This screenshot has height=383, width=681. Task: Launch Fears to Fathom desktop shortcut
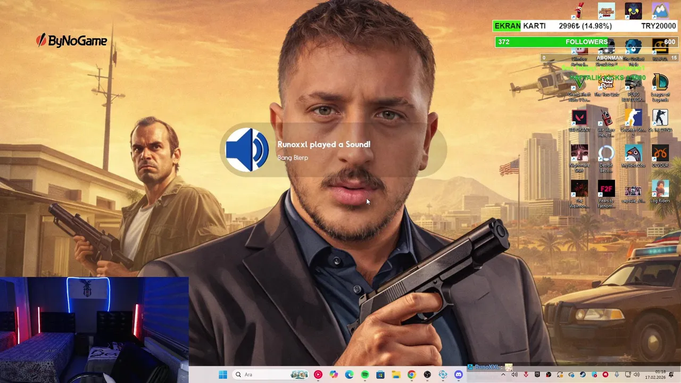coord(607,195)
